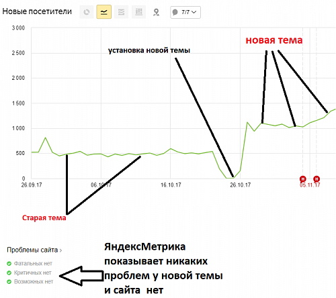Click the 26.10.17 axis date label

pyautogui.click(x=240, y=185)
